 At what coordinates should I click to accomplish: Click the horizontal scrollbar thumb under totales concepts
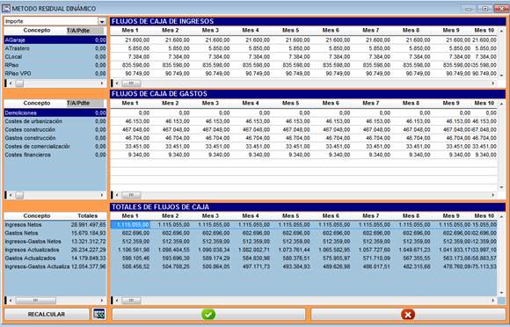(x=35, y=301)
